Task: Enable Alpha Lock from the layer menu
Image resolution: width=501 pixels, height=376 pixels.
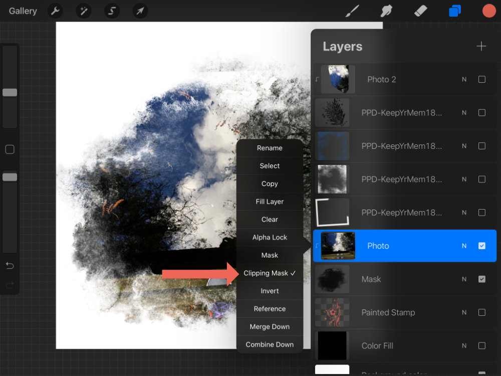Action: [270, 238]
